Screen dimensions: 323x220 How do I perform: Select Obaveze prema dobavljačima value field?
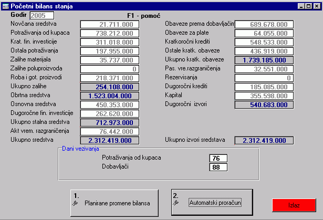coord(264,24)
